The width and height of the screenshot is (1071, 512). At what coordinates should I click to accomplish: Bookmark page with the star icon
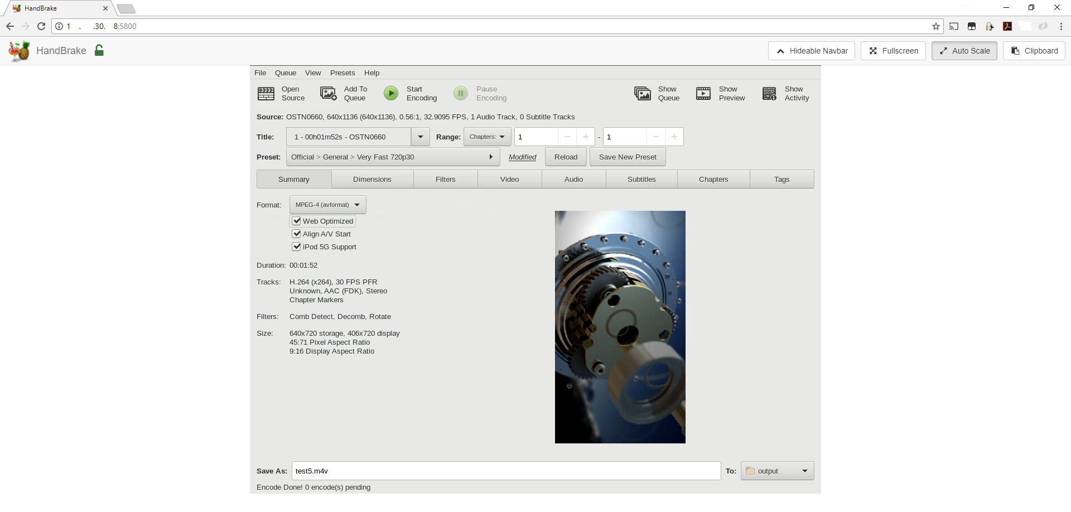tap(936, 26)
